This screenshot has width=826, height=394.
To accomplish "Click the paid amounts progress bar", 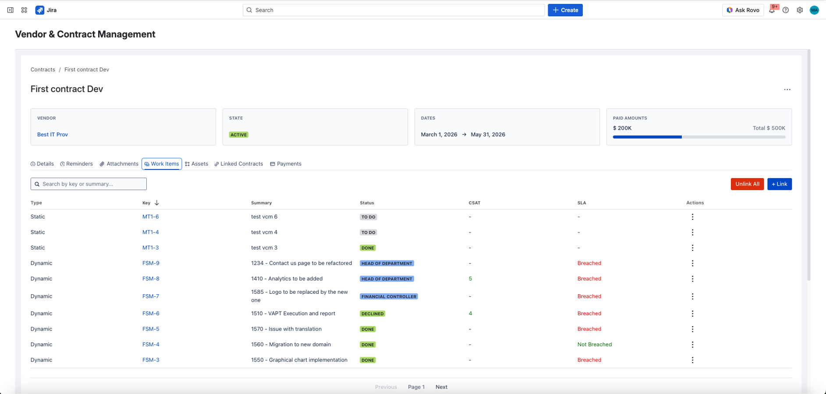I will point(699,137).
